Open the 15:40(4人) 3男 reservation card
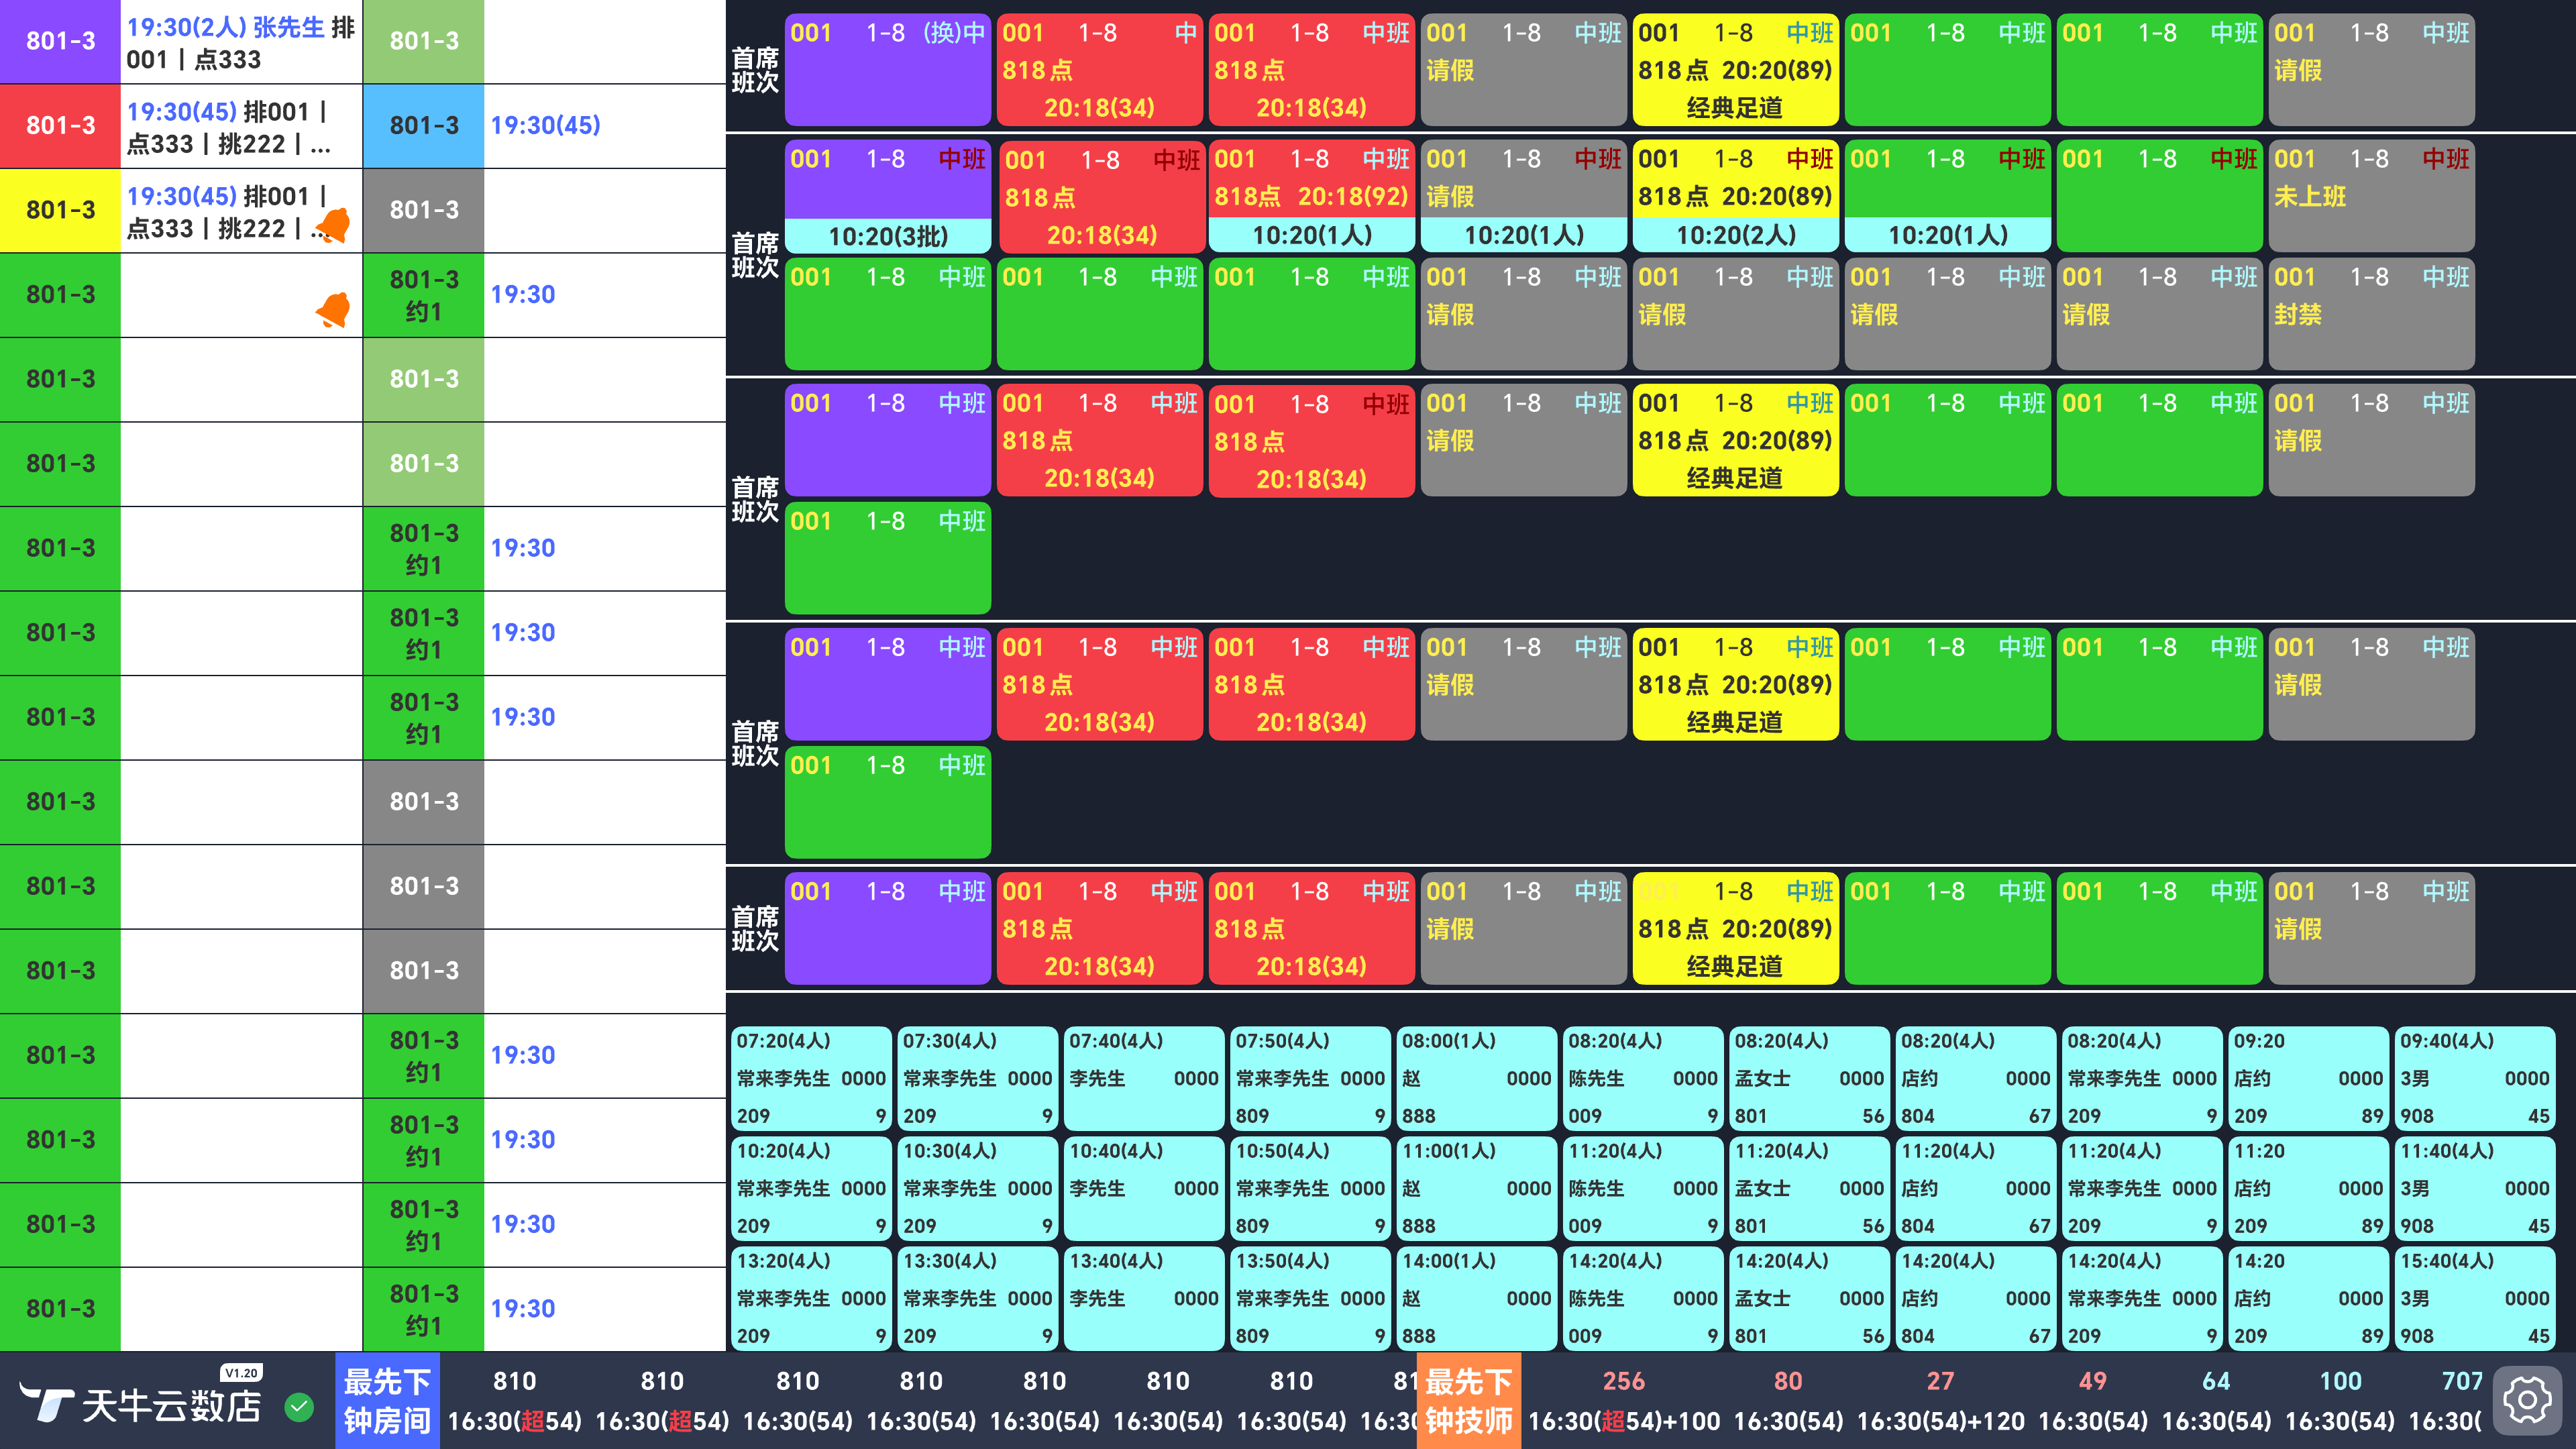Viewport: 2576px width, 1449px height. click(2474, 1298)
